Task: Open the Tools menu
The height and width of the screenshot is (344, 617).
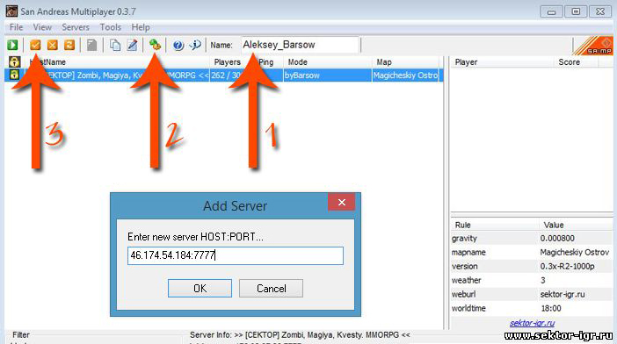Action: point(110,27)
